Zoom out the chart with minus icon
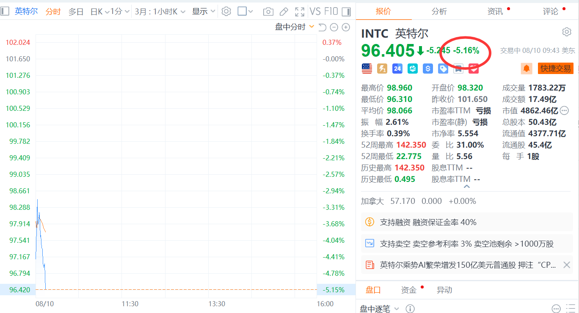Image resolution: width=579 pixels, height=313 pixels. tap(334, 27)
